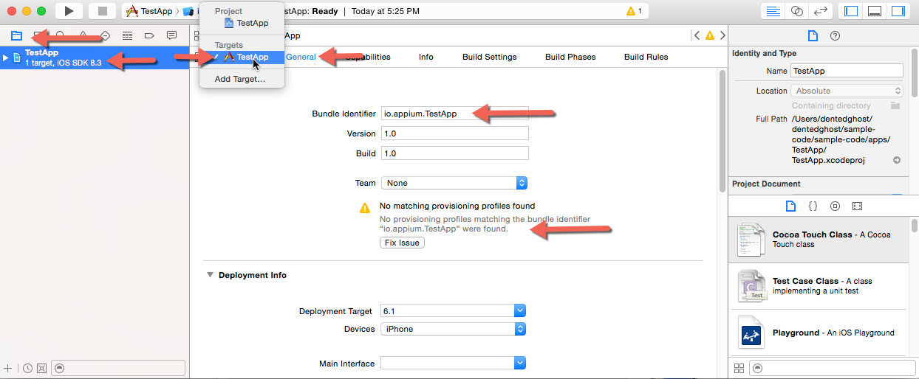The height and width of the screenshot is (379, 919).
Task: Click the library filter field
Action: [x=831, y=368]
